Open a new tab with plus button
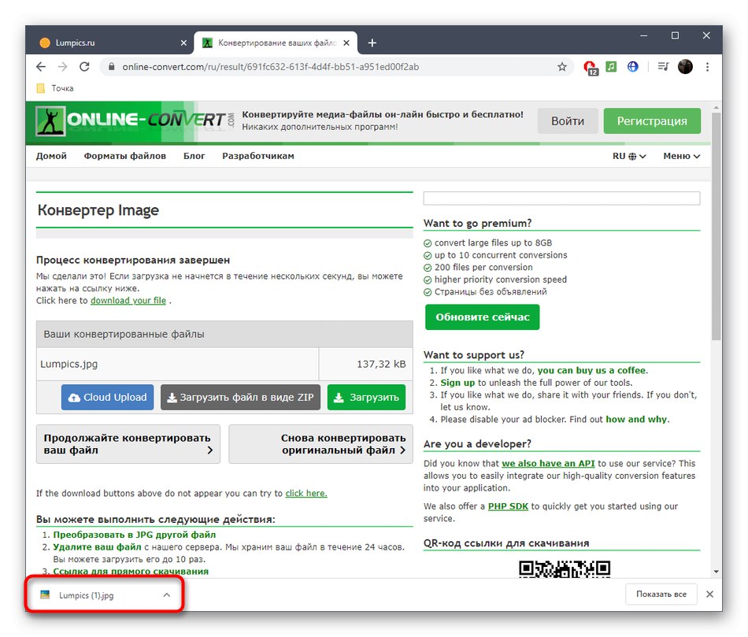 pos(372,43)
